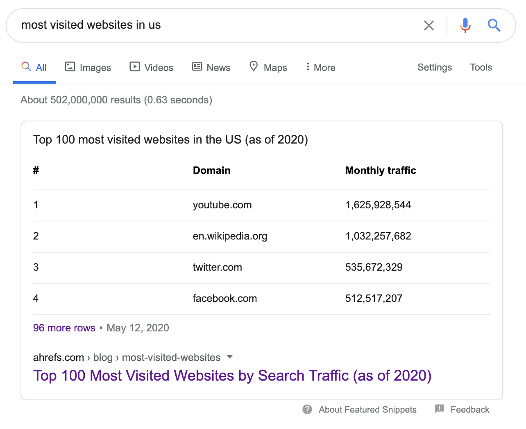Click the traffic value 1,625,928,544
The height and width of the screenshot is (429, 526).
pyautogui.click(x=378, y=205)
